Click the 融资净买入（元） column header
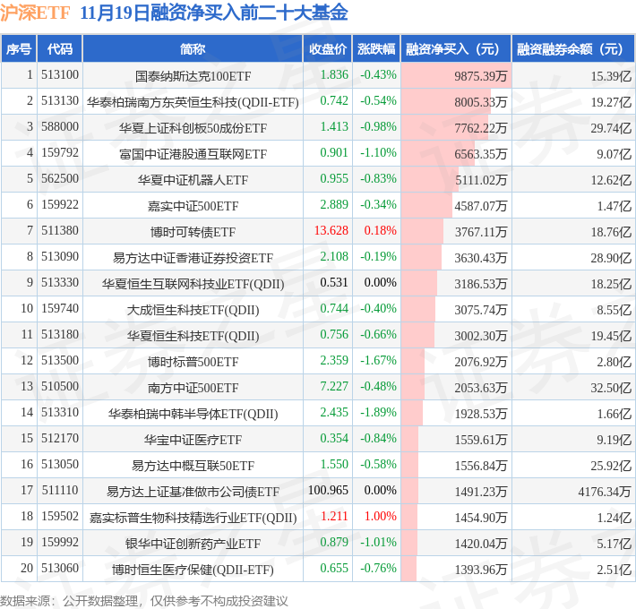 click(x=456, y=49)
